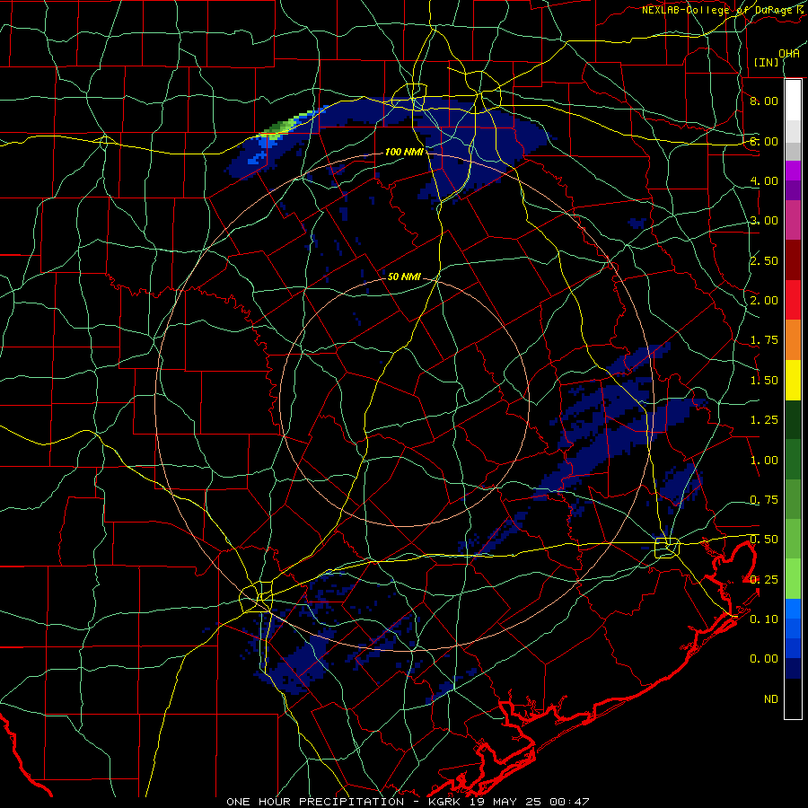Choose the yellow legend swatch

tap(793, 380)
